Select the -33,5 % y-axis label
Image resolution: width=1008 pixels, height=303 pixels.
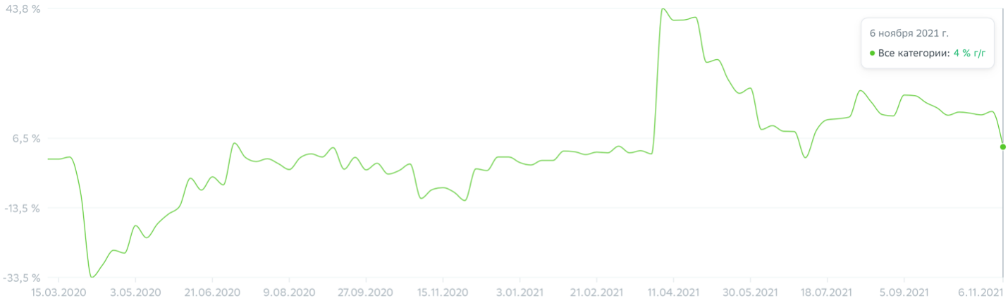(23, 278)
